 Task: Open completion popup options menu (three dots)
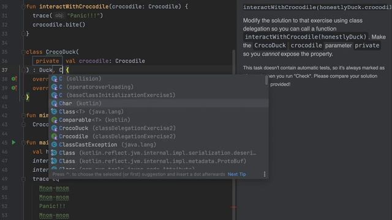tap(265, 174)
